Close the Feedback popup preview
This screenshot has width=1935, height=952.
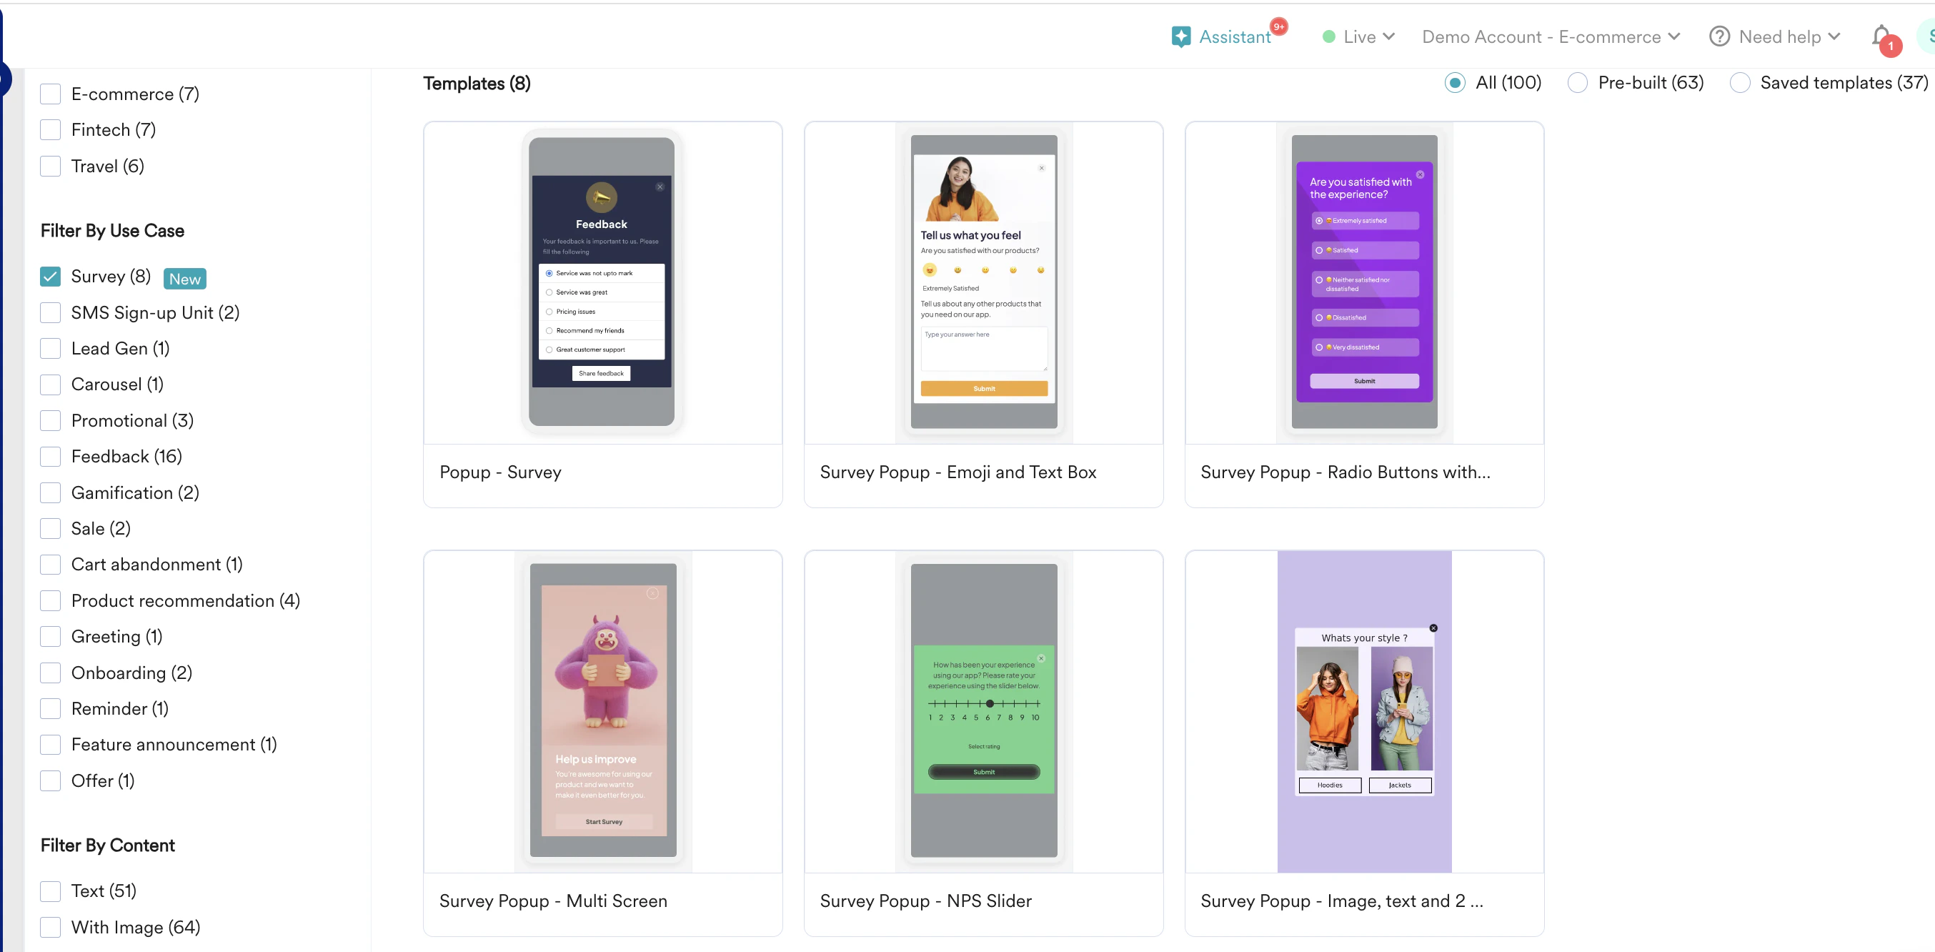660,187
